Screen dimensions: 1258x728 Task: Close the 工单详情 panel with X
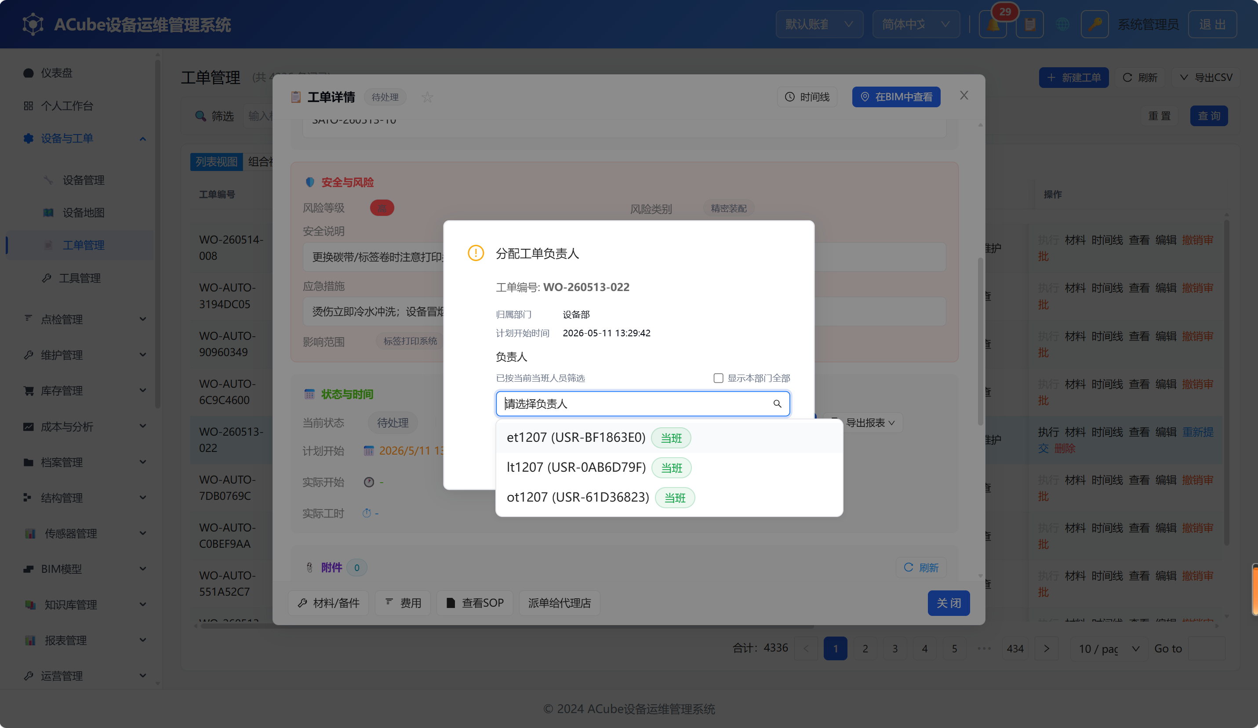pyautogui.click(x=964, y=95)
